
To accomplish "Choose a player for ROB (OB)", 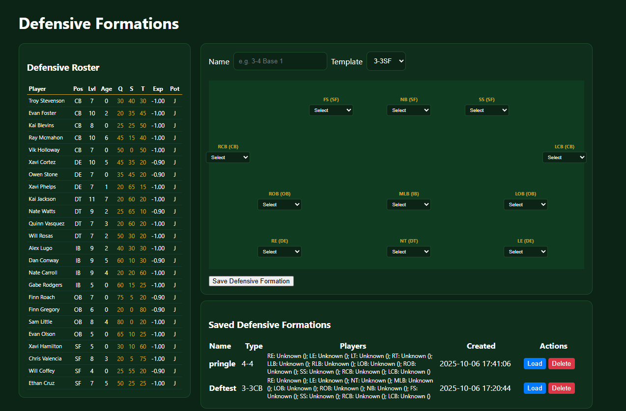I will [279, 205].
